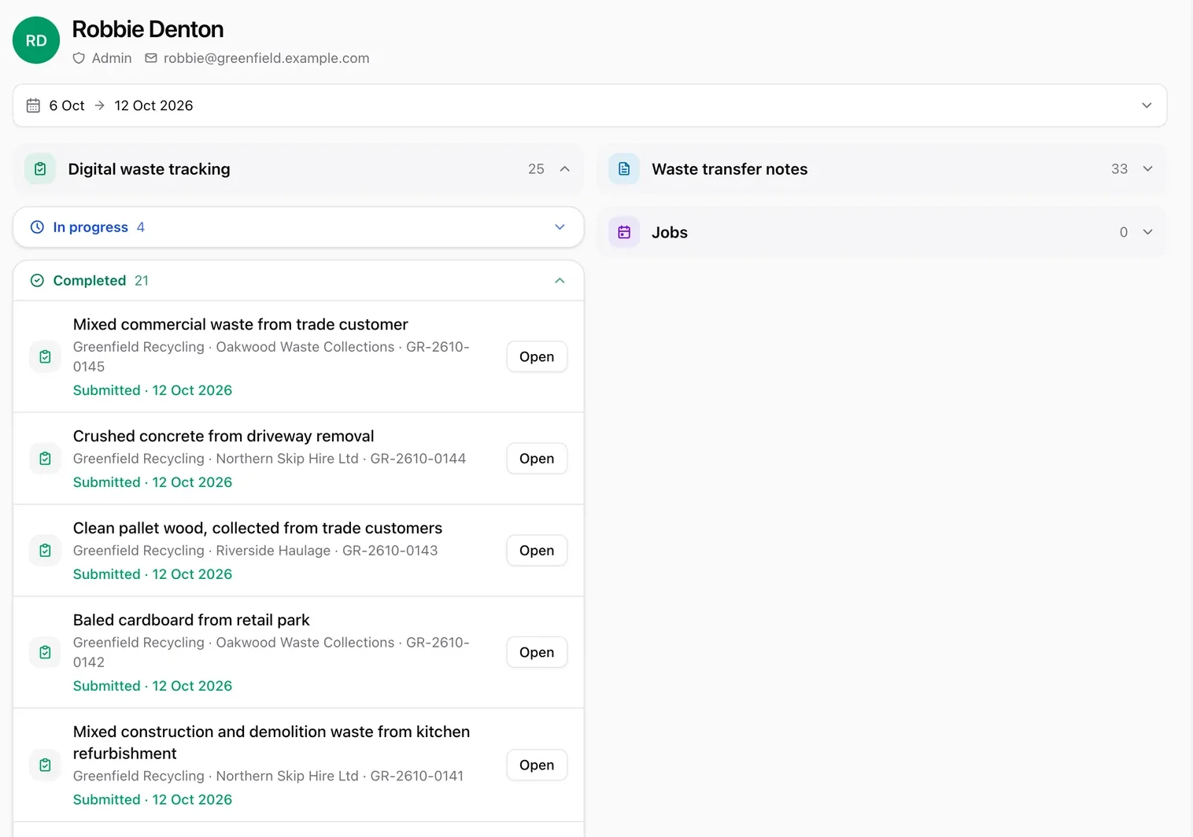Click the In progress count 4

point(140,227)
